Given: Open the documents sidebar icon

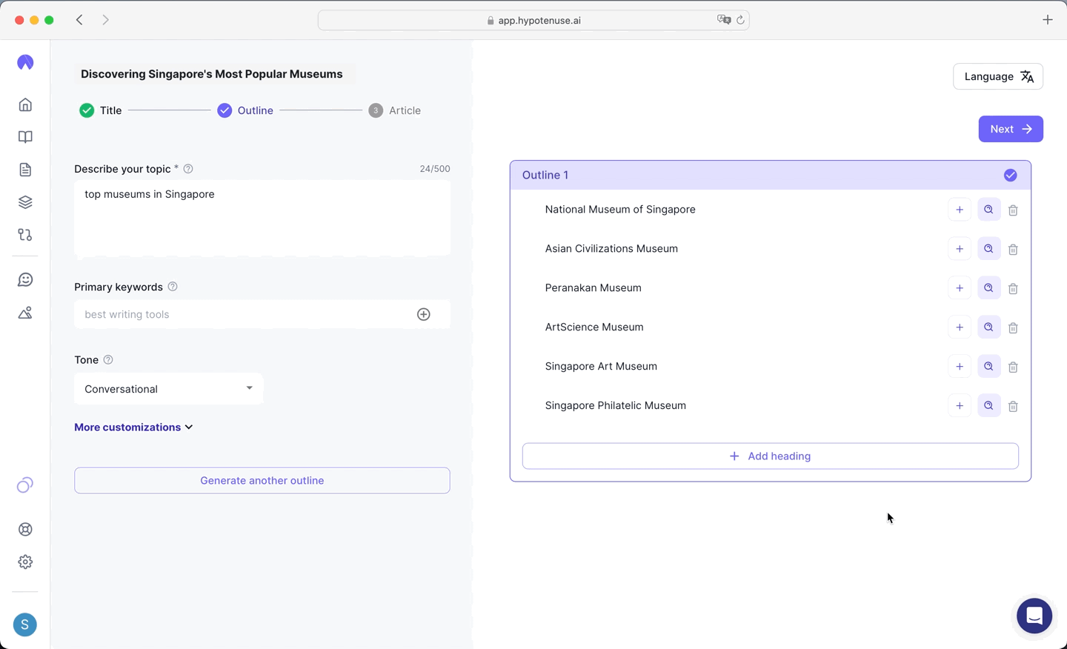Looking at the screenshot, I should (x=25, y=170).
